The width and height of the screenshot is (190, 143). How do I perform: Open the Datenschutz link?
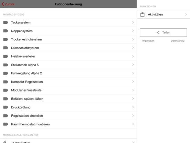[x=178, y=41]
